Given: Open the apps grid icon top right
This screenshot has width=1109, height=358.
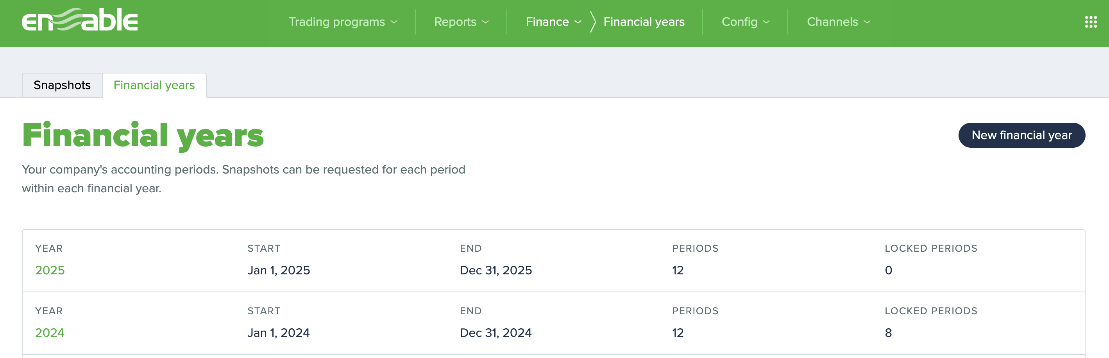Looking at the screenshot, I should tap(1091, 21).
